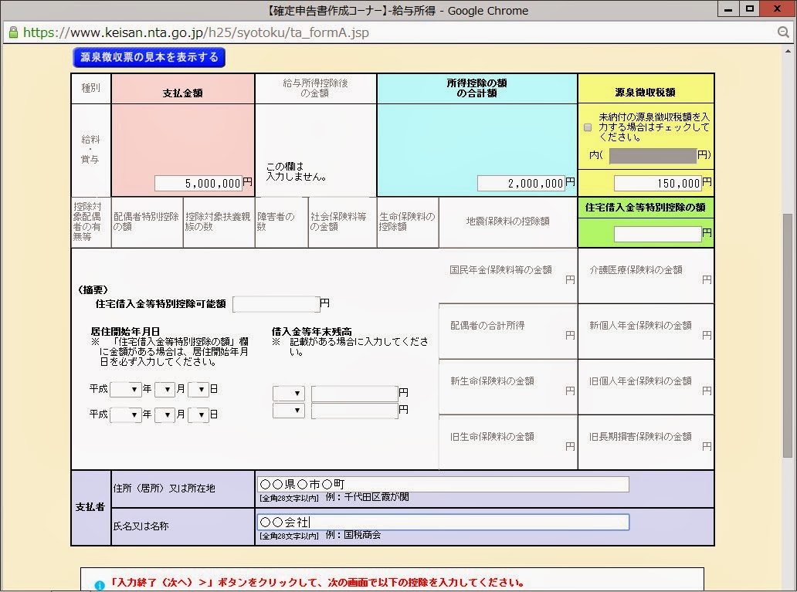Click the padlock icon in the address bar
Viewport: 797px width, 592px height.
pos(12,34)
